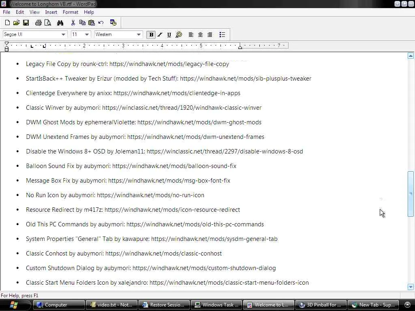Screen dimensions: 415x311
Task: Switch to Restore Session taskbar button
Action: point(164,305)
